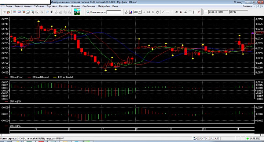Click the ВТБ ао [Alligator] legend label

[x=41, y=77]
